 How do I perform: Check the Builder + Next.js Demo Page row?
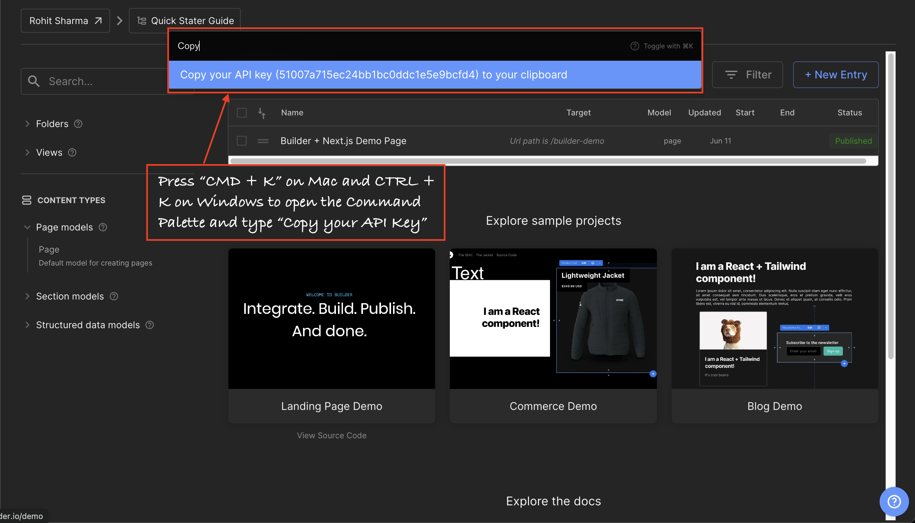click(x=241, y=141)
